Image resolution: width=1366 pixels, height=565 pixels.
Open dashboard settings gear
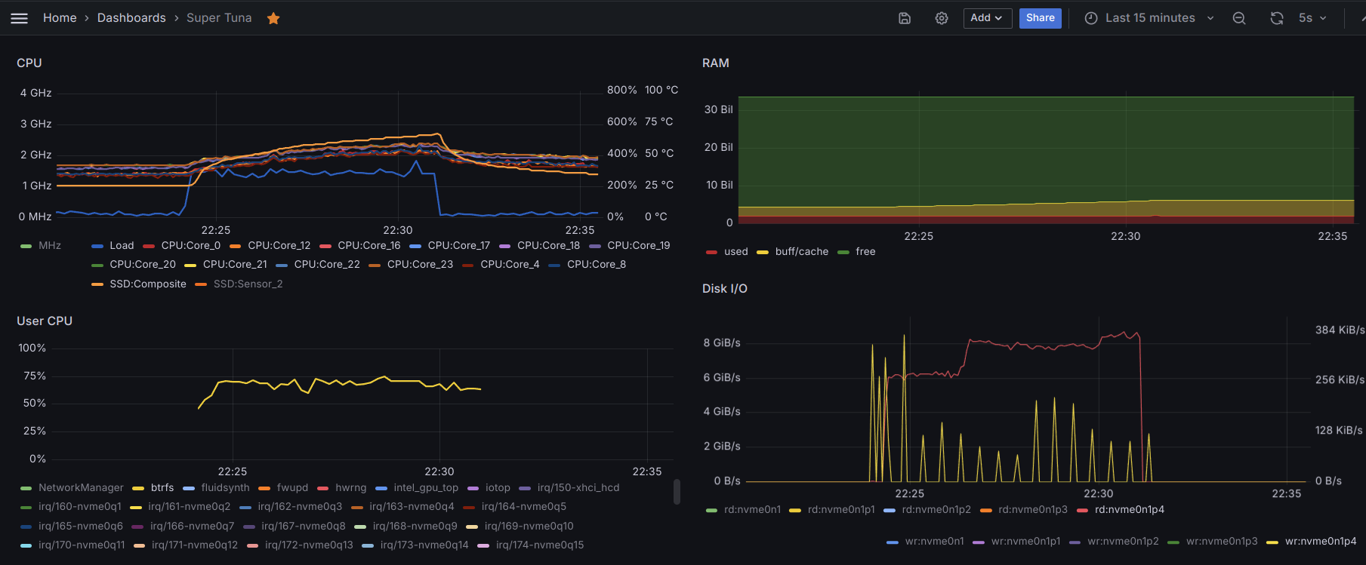941,18
